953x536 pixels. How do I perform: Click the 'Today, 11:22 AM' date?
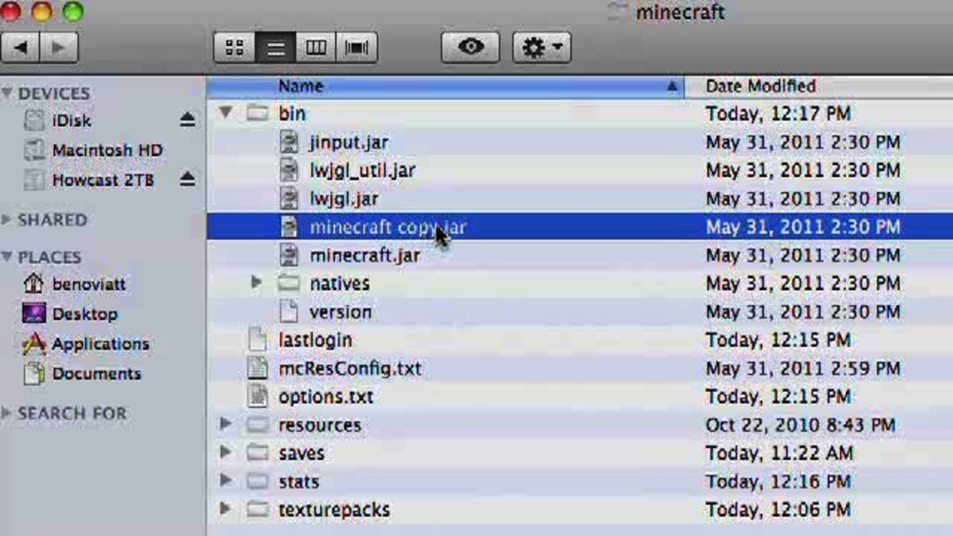[779, 453]
